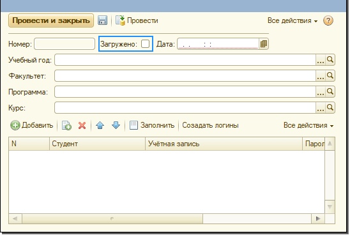Click into the Дата field
Image resolution: width=350 pixels, height=235 pixels.
218,43
